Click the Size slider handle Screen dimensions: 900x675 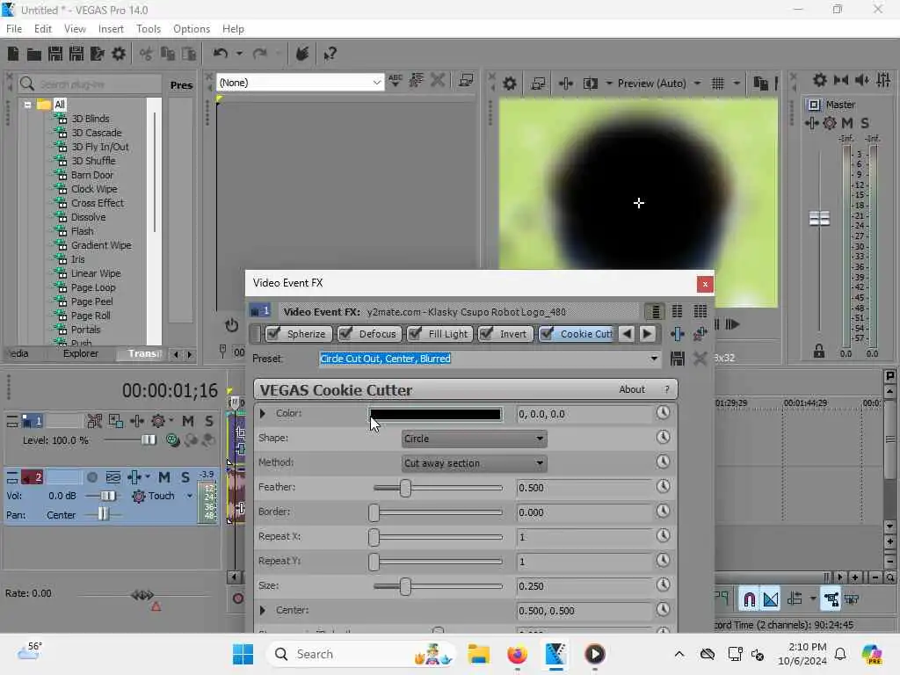405,586
